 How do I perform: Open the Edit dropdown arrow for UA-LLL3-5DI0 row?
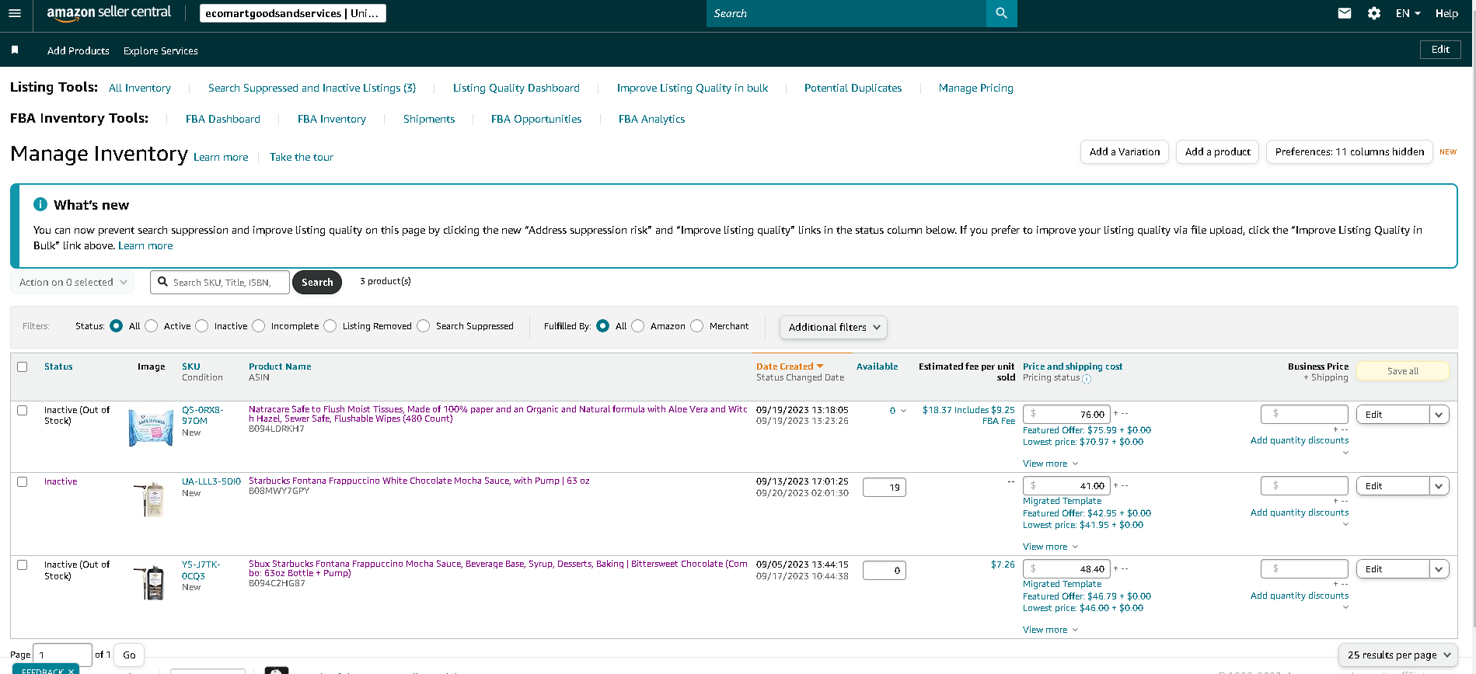pos(1439,486)
